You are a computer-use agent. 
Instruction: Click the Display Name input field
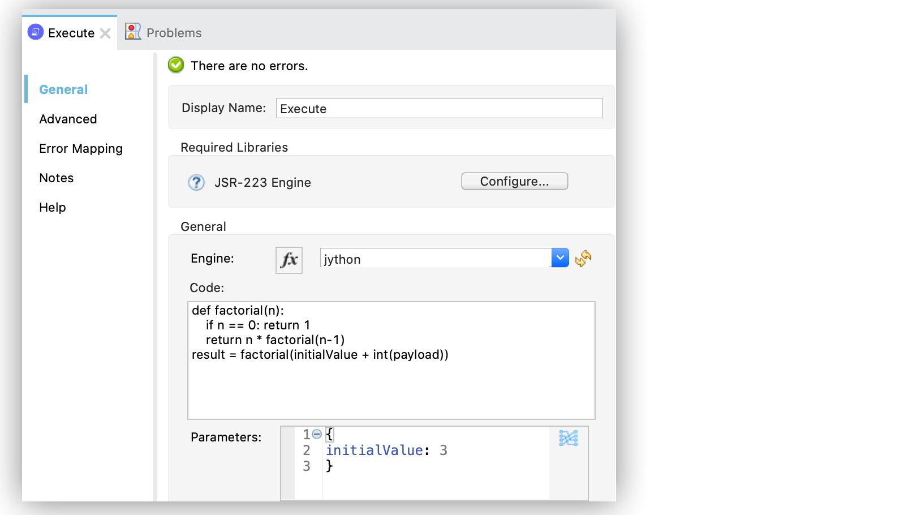tap(439, 108)
